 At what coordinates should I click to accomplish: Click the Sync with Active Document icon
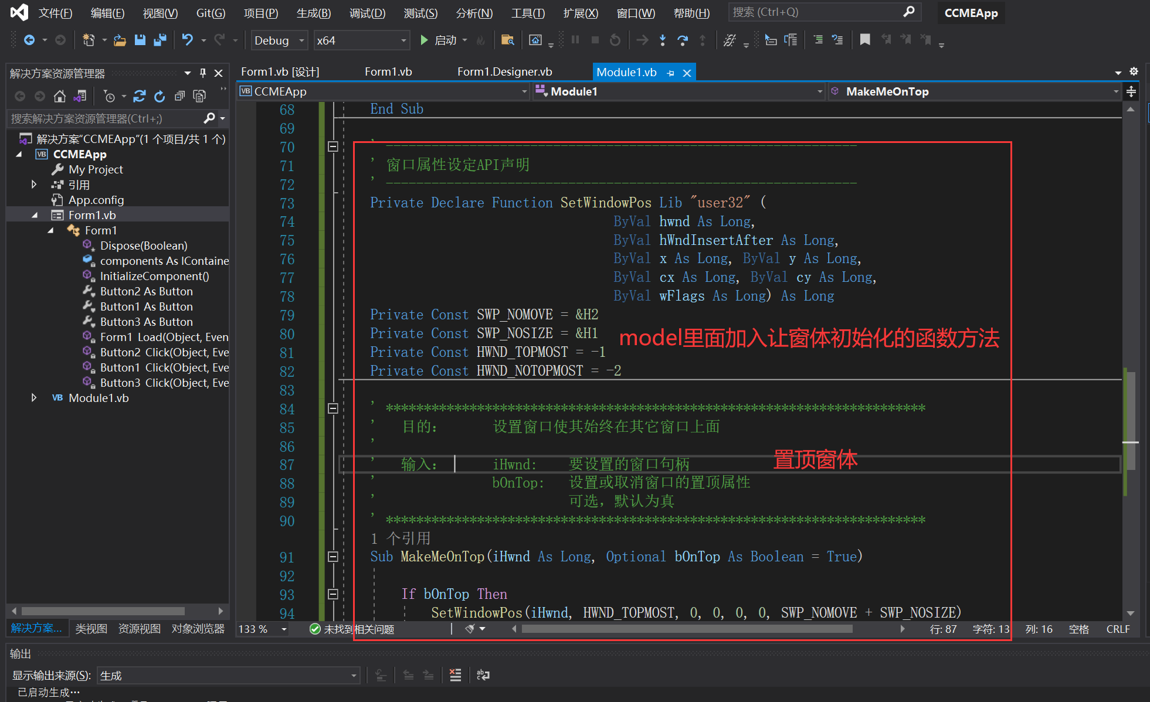pyautogui.click(x=140, y=96)
